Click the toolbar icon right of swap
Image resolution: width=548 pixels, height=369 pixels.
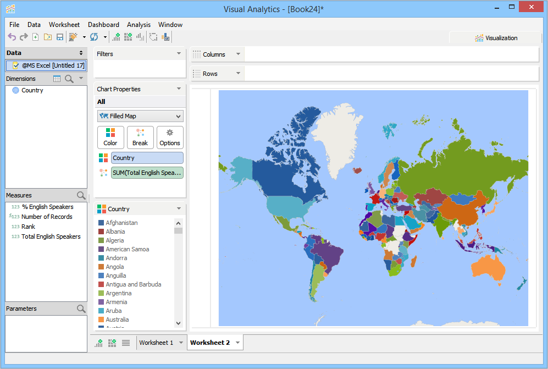(165, 37)
